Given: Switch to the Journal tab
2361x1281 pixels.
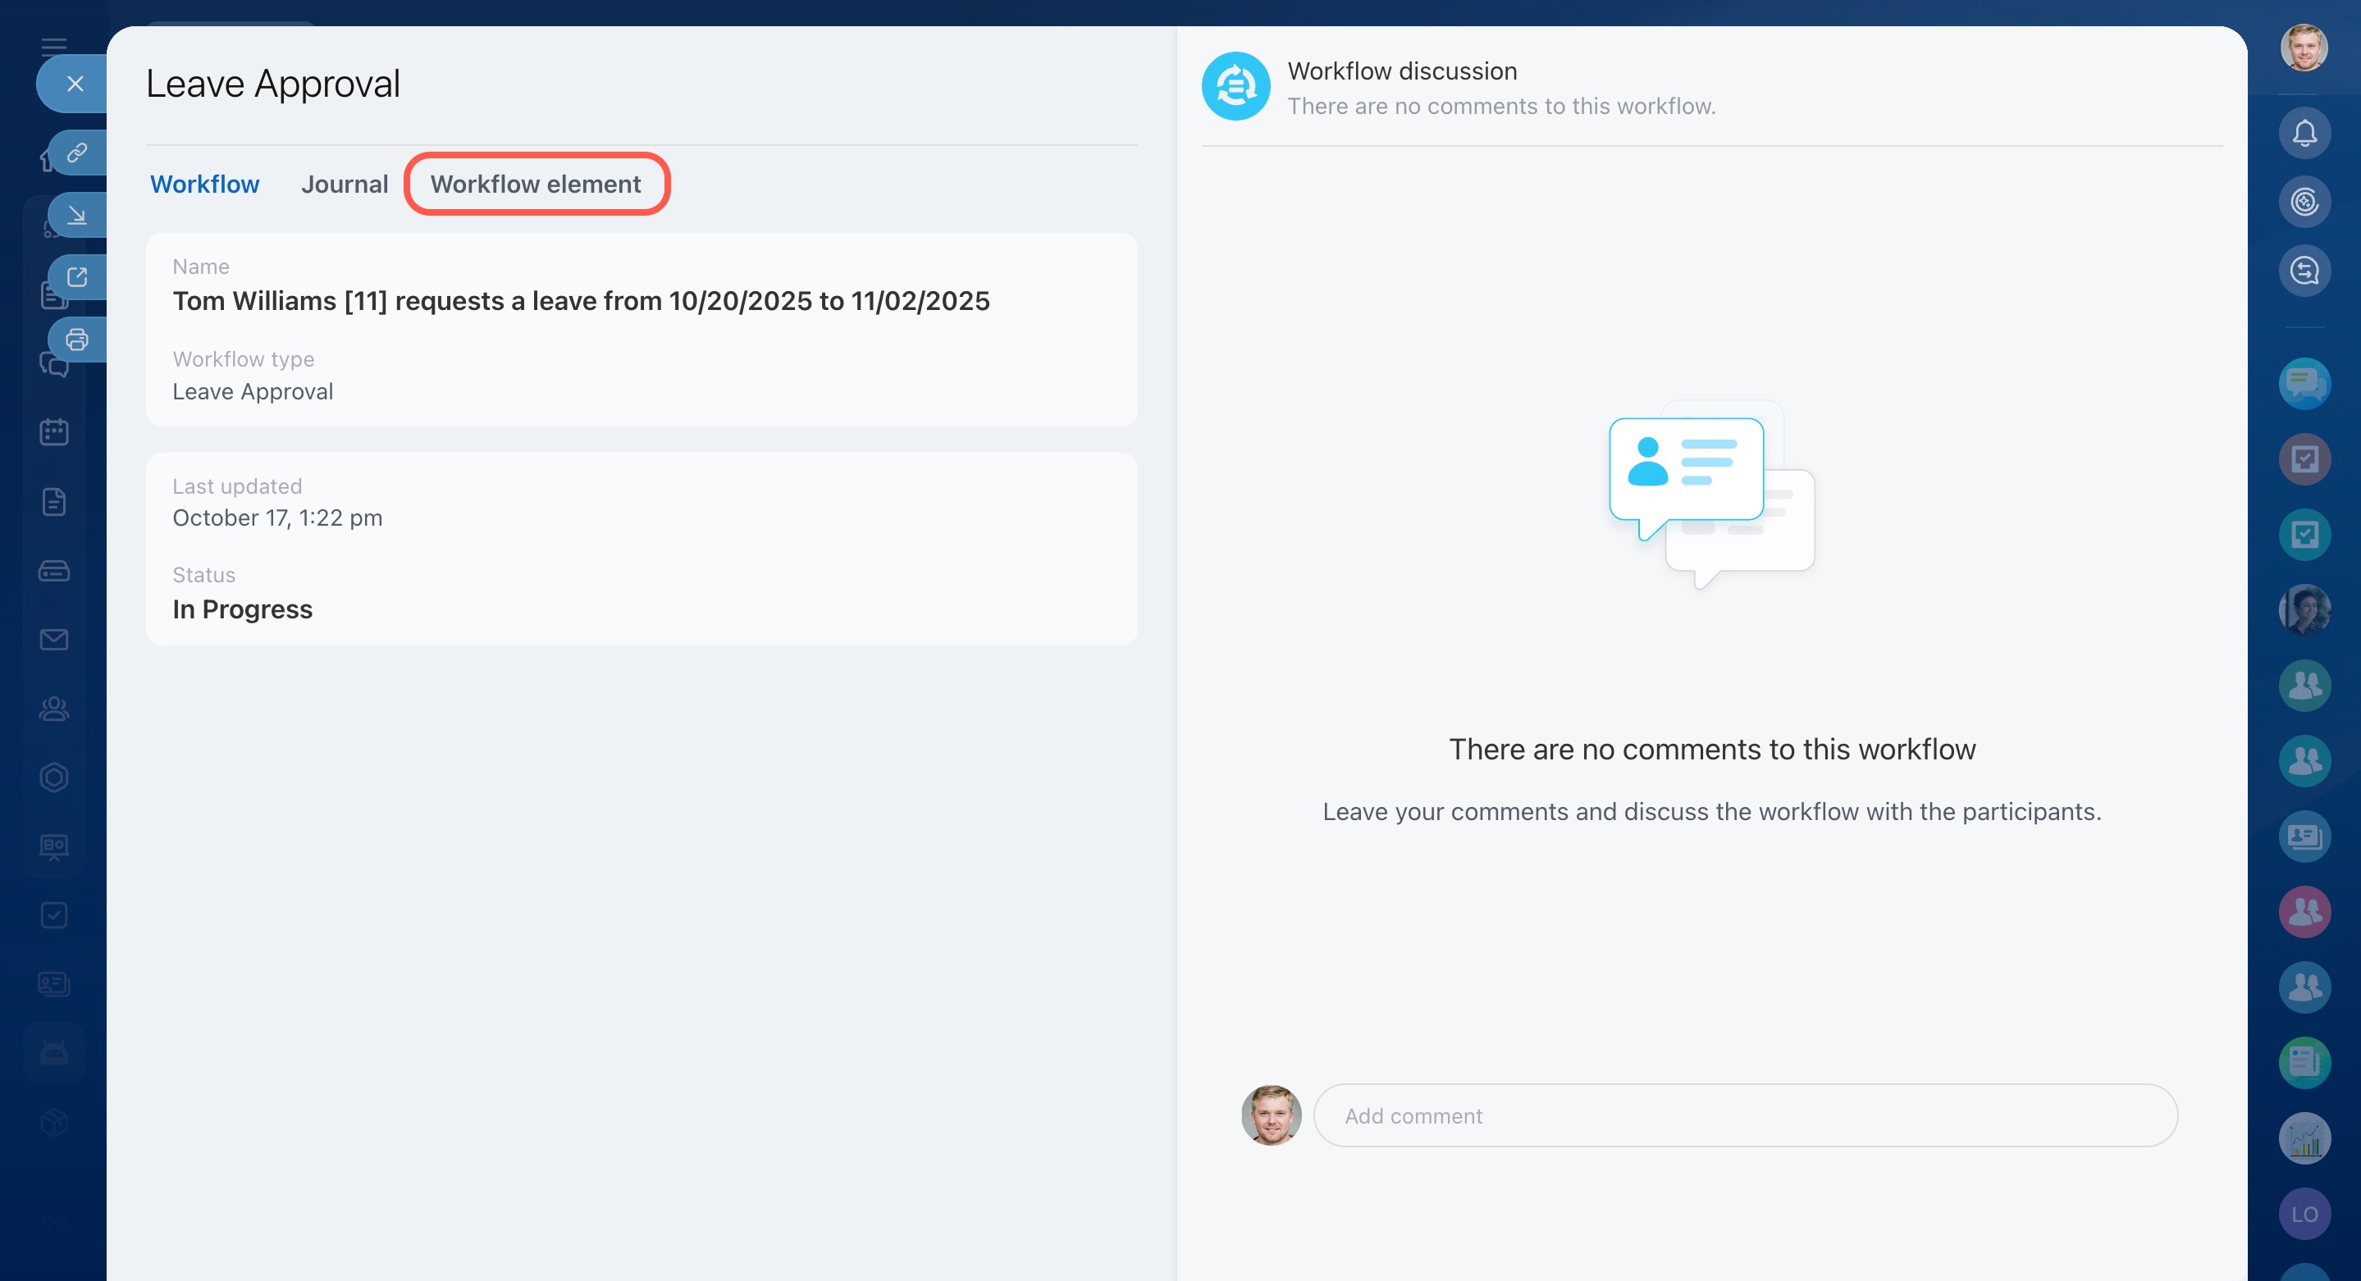Looking at the screenshot, I should [x=345, y=185].
